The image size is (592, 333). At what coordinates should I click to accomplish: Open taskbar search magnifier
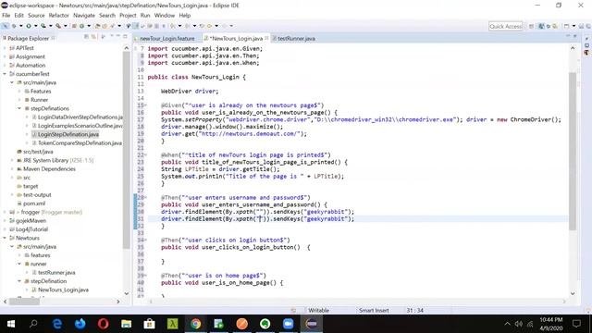[x=33, y=324]
